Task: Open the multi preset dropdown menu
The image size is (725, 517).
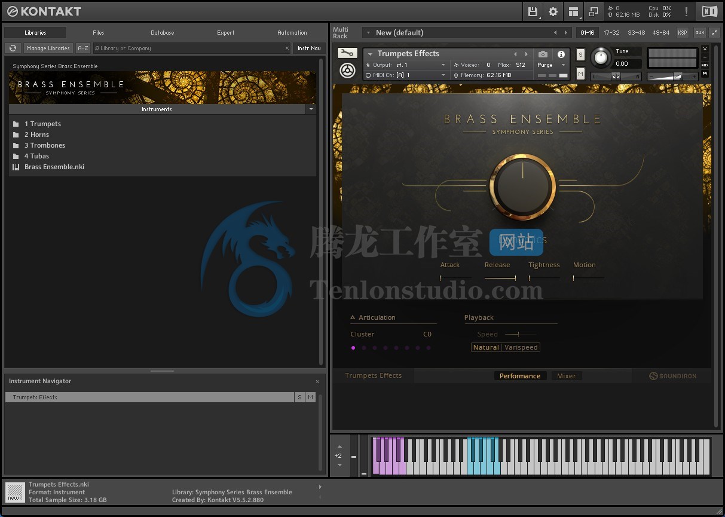Action: pyautogui.click(x=368, y=33)
